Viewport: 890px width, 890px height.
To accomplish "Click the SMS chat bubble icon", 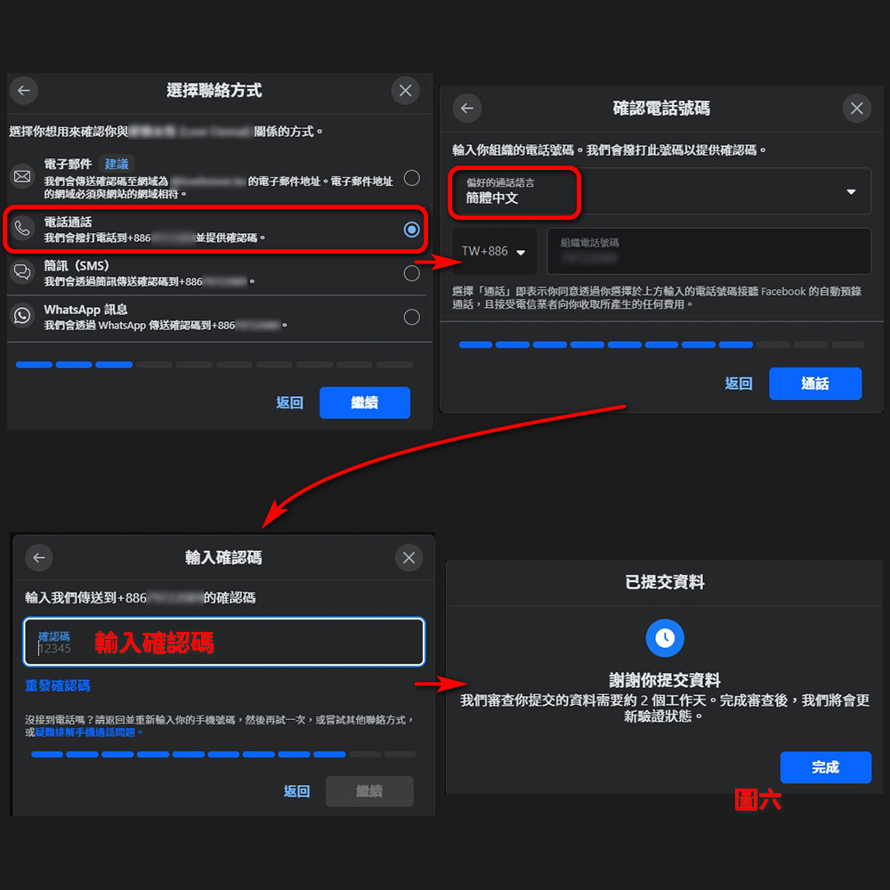I will tap(22, 271).
